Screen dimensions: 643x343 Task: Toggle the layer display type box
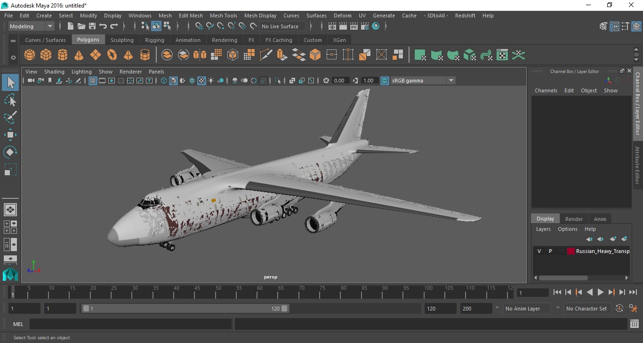(x=561, y=251)
